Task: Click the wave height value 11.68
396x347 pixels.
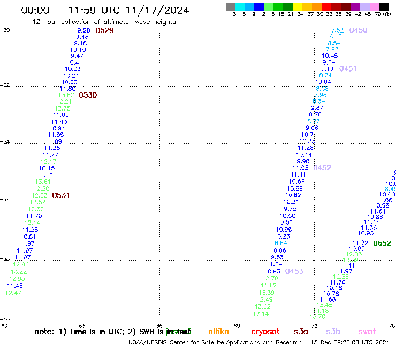Action: pyautogui.click(x=328, y=299)
